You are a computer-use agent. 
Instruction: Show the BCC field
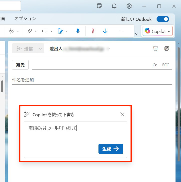click(166, 65)
